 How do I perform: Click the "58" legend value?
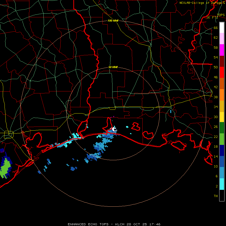click(x=216, y=47)
